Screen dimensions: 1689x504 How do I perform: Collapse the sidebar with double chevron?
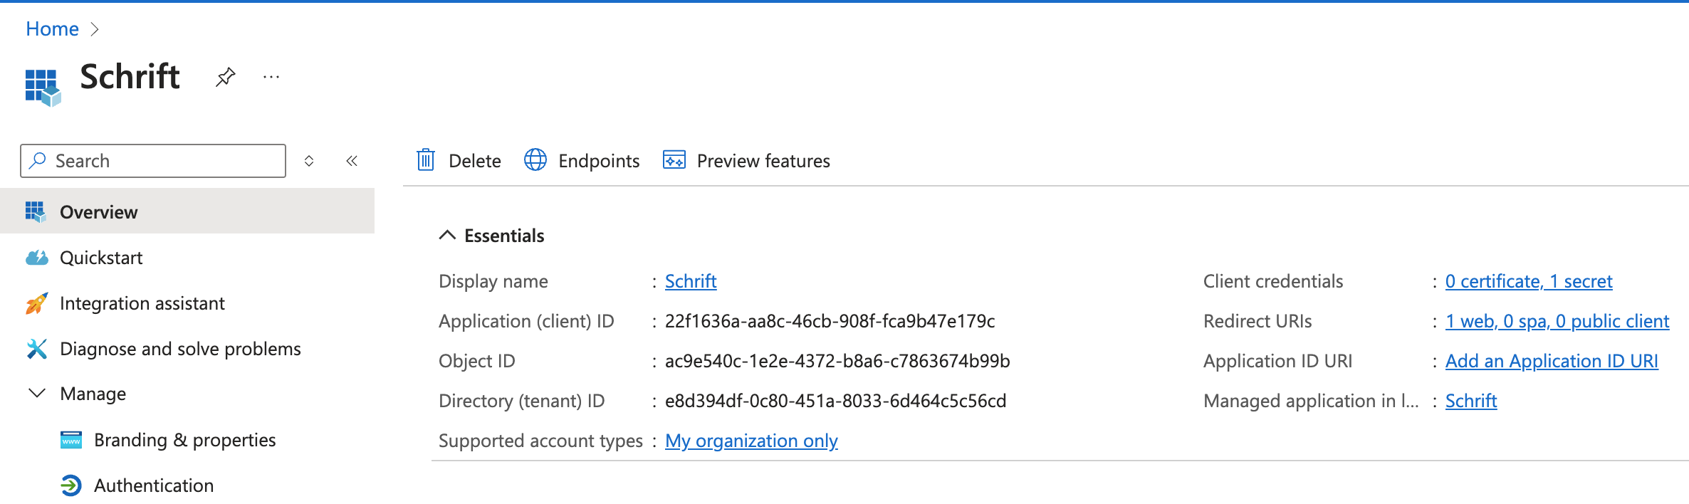pos(352,161)
